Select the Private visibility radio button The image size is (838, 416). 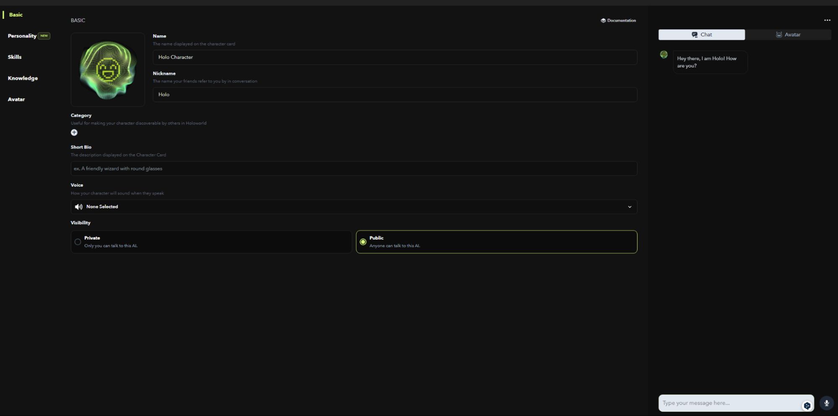78,242
